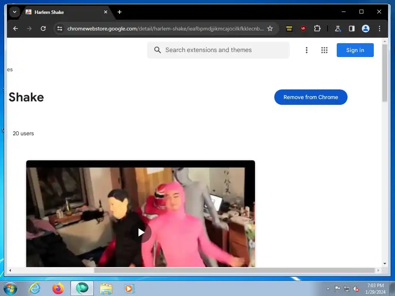Go back to previous page
Screen dimensions: 395x296
click(15, 29)
